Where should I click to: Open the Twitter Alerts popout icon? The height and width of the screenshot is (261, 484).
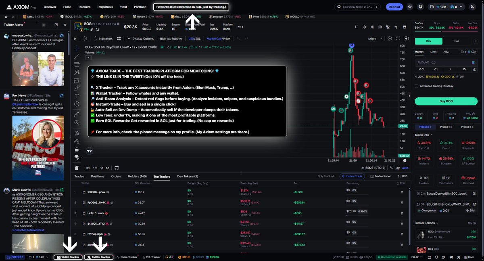pyautogui.click(x=56, y=25)
